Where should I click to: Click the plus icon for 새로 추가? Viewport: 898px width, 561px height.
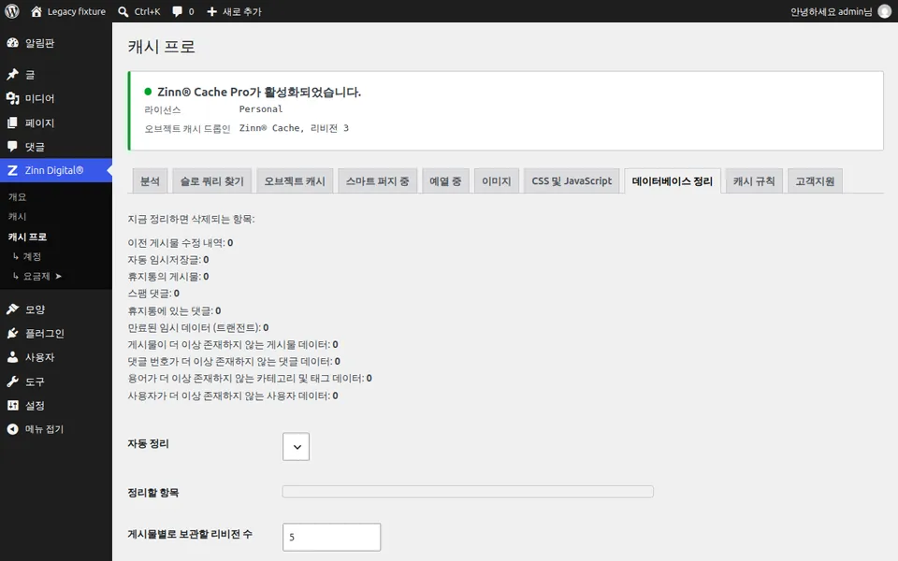click(x=212, y=11)
